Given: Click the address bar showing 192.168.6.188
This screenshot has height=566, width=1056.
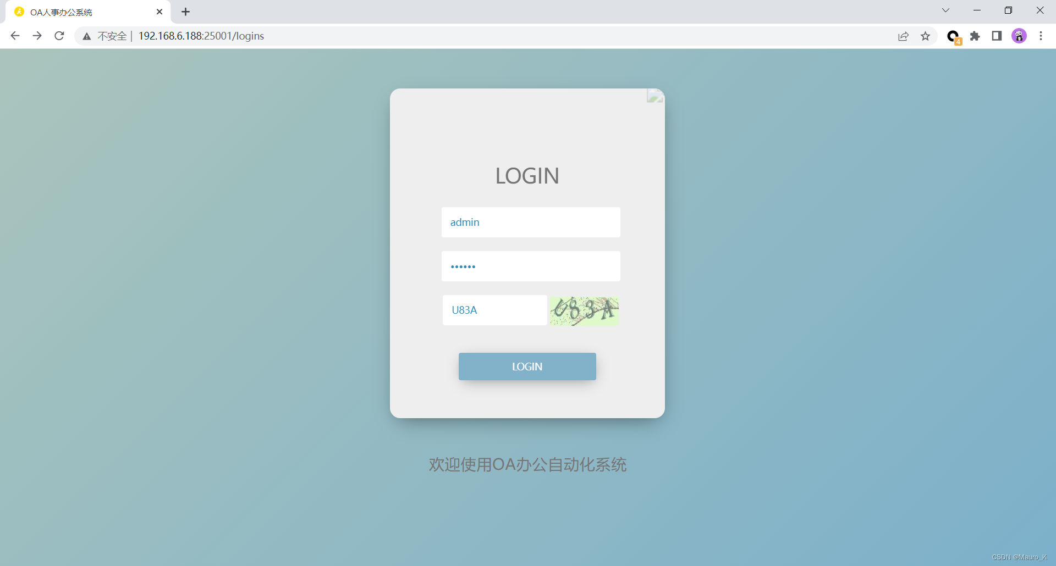Looking at the screenshot, I should click(201, 36).
